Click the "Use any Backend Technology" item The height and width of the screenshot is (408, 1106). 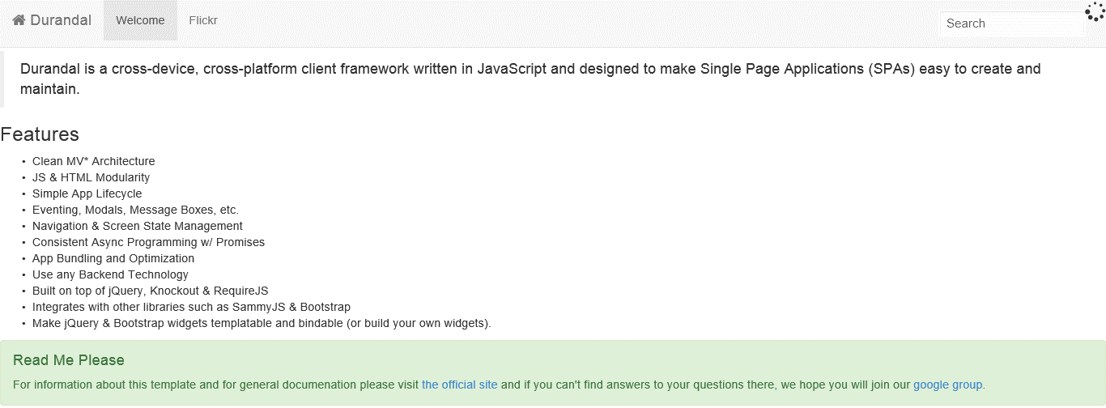coord(110,274)
